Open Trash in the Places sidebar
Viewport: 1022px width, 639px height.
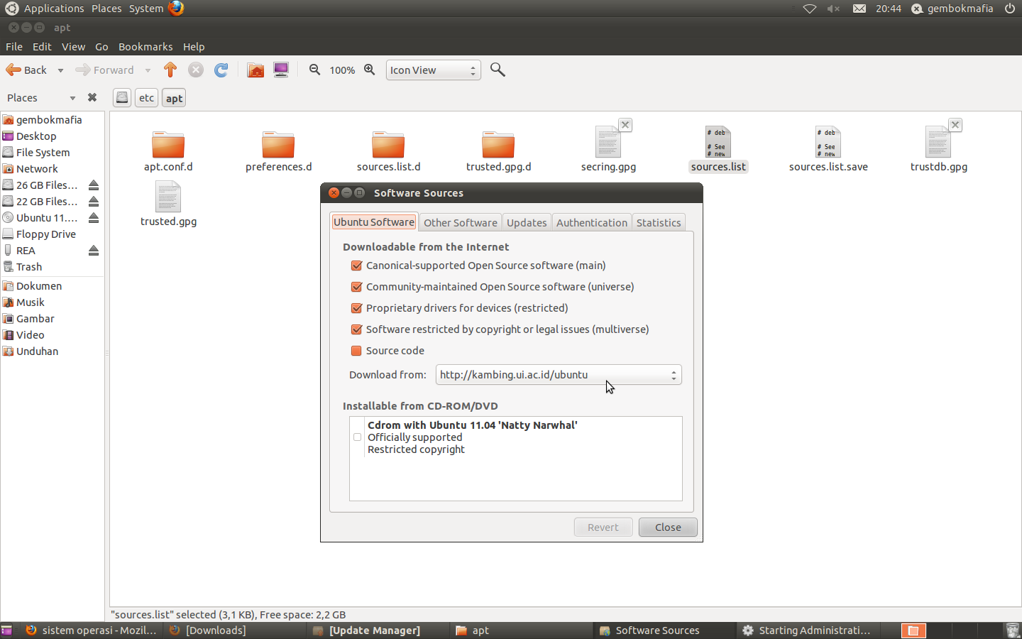(29, 267)
